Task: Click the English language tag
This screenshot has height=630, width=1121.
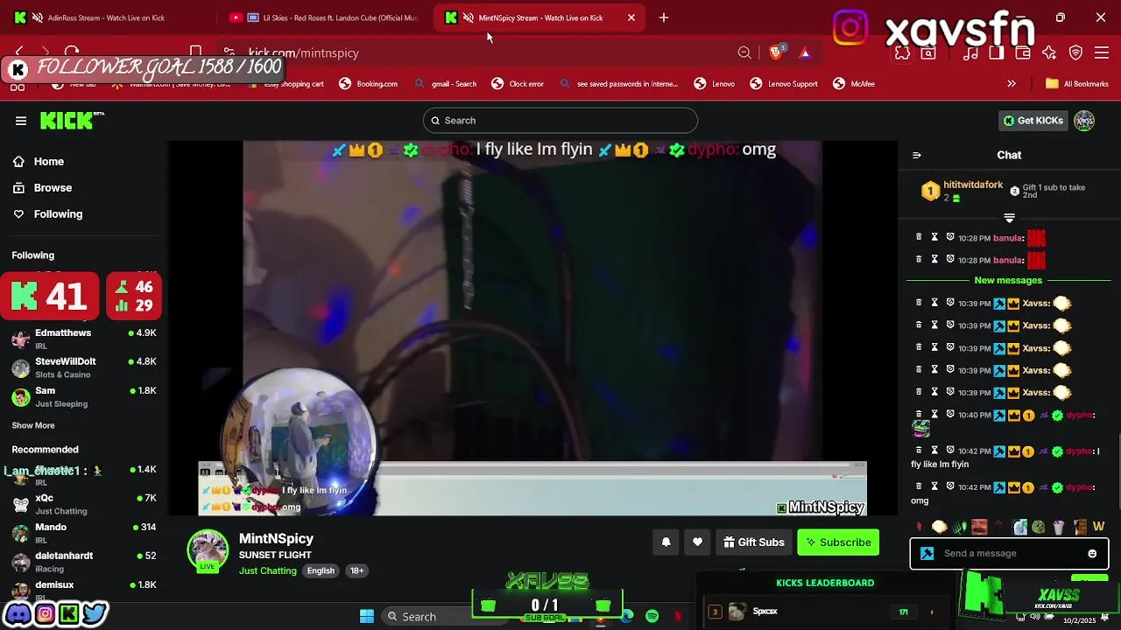Action: coord(321,570)
